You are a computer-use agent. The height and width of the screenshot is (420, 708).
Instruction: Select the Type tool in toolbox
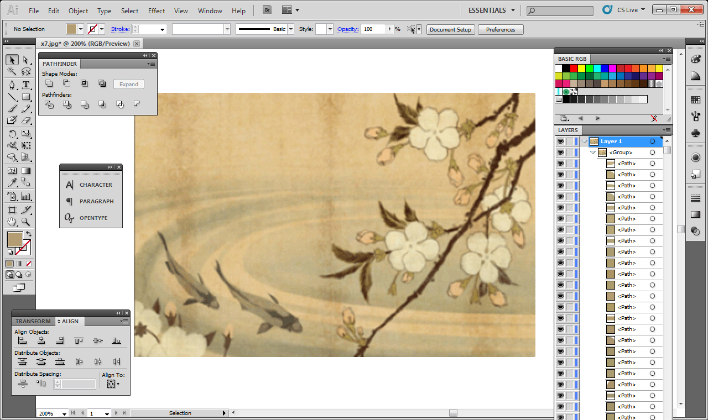point(25,85)
